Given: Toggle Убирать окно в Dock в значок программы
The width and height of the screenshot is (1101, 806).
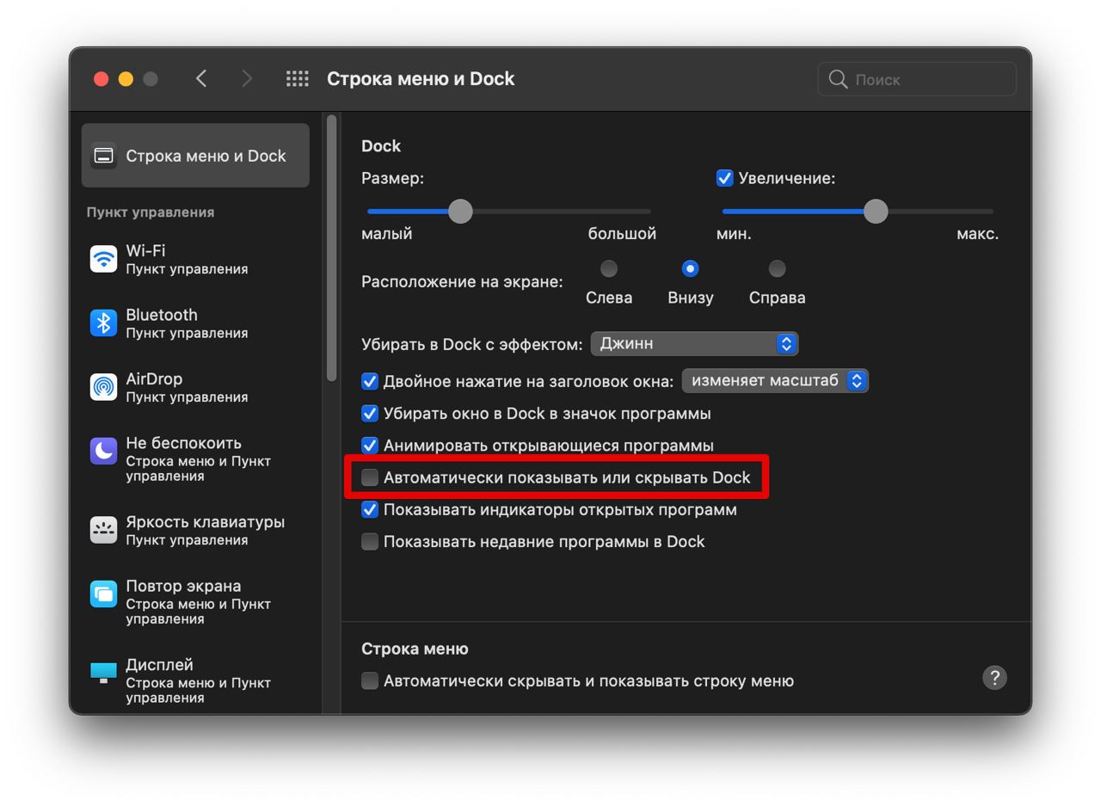Looking at the screenshot, I should click(370, 414).
